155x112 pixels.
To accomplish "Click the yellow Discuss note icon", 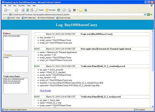I will (x=81, y=10).
